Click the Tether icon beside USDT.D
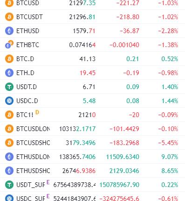Viewport: 185px width, 201px height. coord(9,87)
